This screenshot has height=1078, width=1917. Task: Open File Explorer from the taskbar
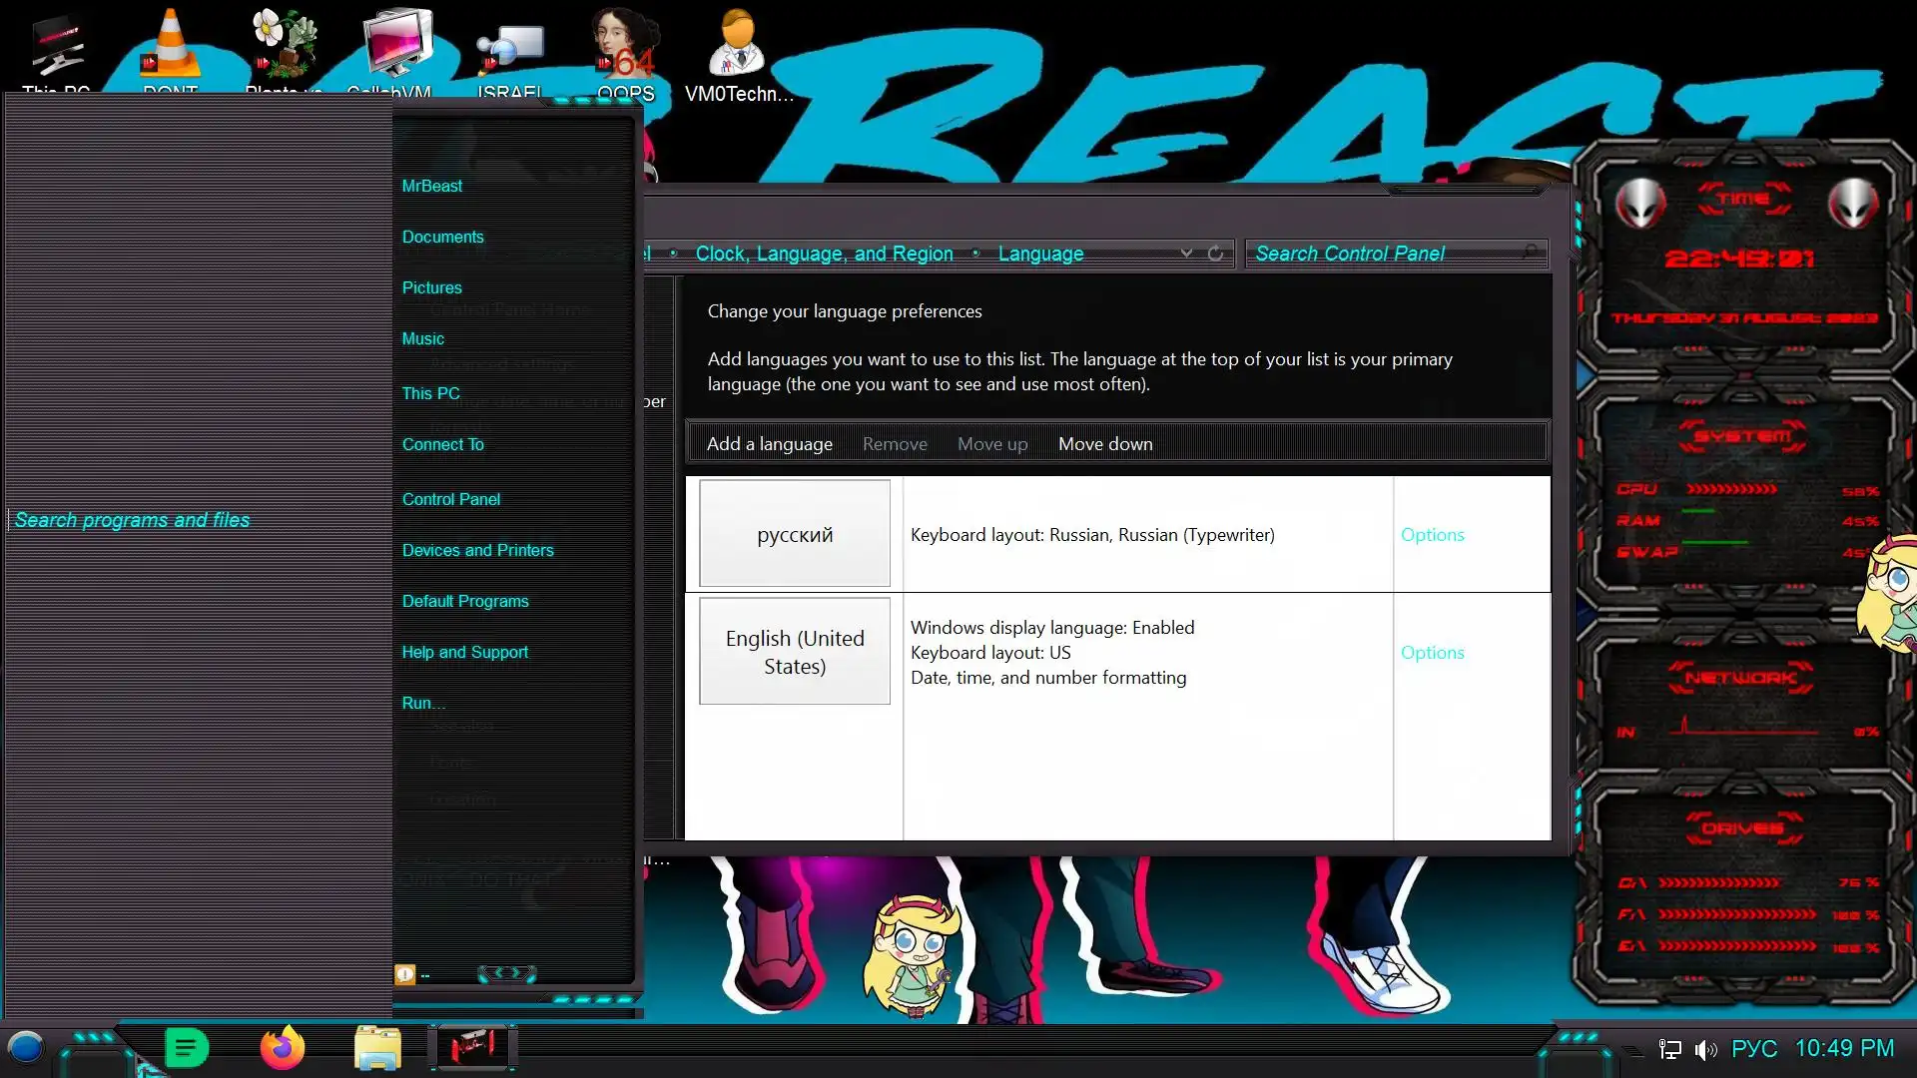click(377, 1048)
